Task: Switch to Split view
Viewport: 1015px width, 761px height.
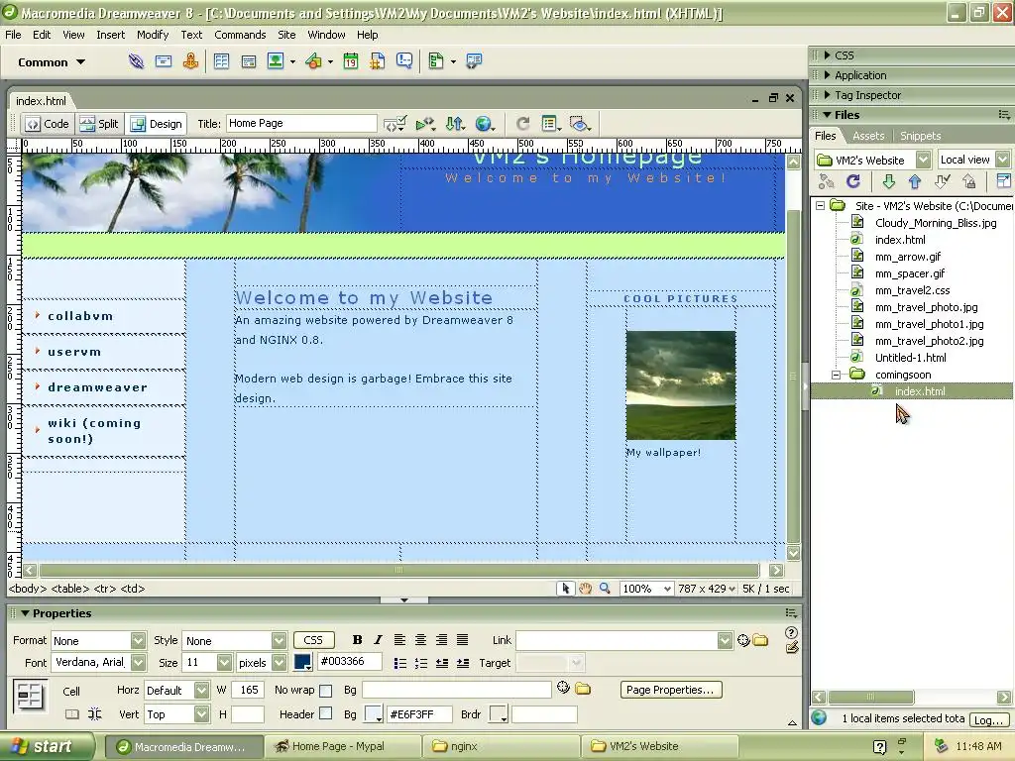Action: pyautogui.click(x=100, y=124)
